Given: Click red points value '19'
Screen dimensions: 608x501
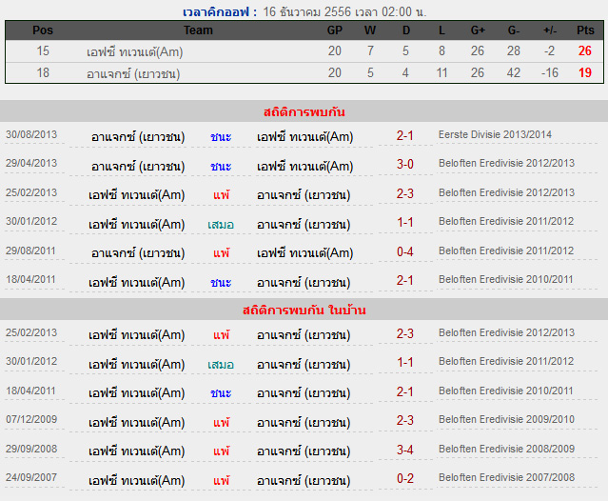Looking at the screenshot, I should click(x=585, y=72).
